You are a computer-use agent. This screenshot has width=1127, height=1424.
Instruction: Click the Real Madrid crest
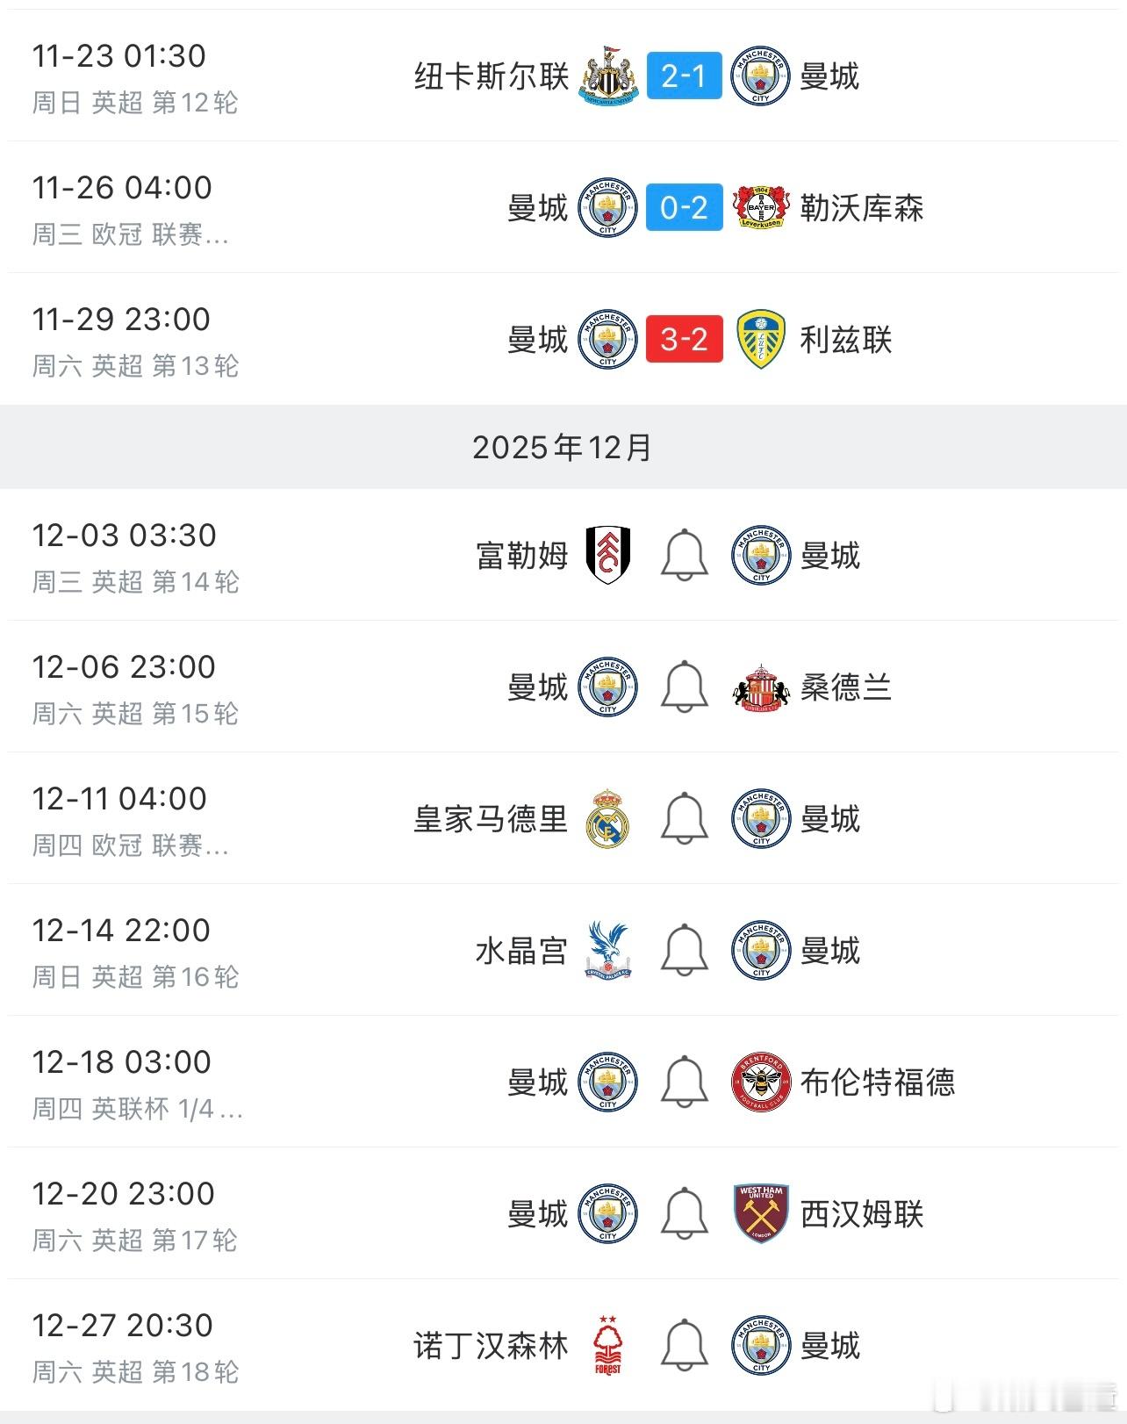[x=608, y=818]
